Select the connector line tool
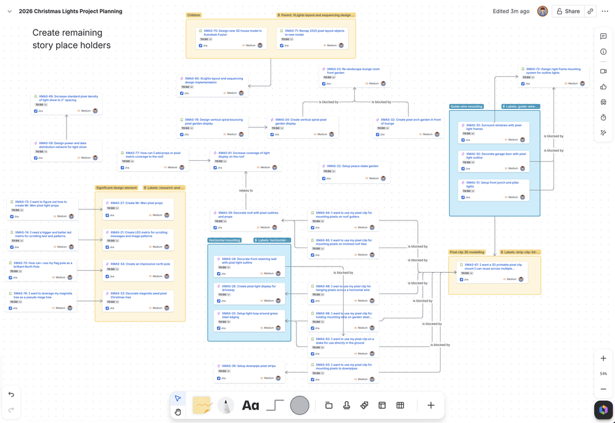Screen dimensions: 615x423 point(275,405)
